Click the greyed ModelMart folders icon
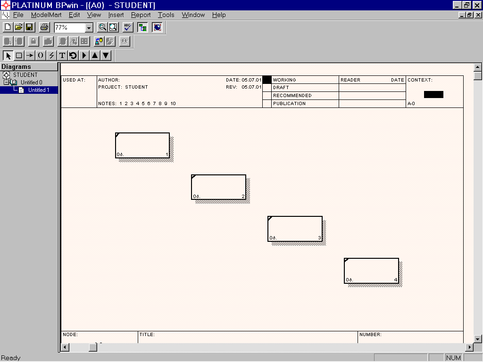Viewport: 483px width, 362px height. point(48,41)
